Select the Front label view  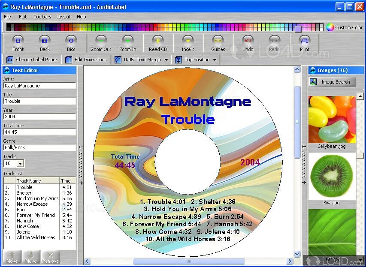pos(18,43)
